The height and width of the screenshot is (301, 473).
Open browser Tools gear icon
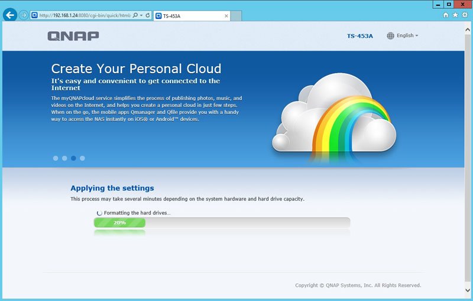465,15
